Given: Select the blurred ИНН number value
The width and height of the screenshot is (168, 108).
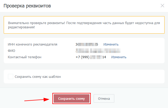Looking at the screenshot, I should click(87, 44).
